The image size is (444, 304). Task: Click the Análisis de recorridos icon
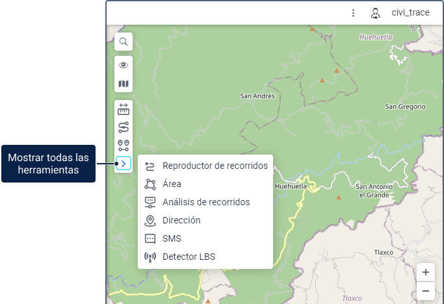[150, 203]
